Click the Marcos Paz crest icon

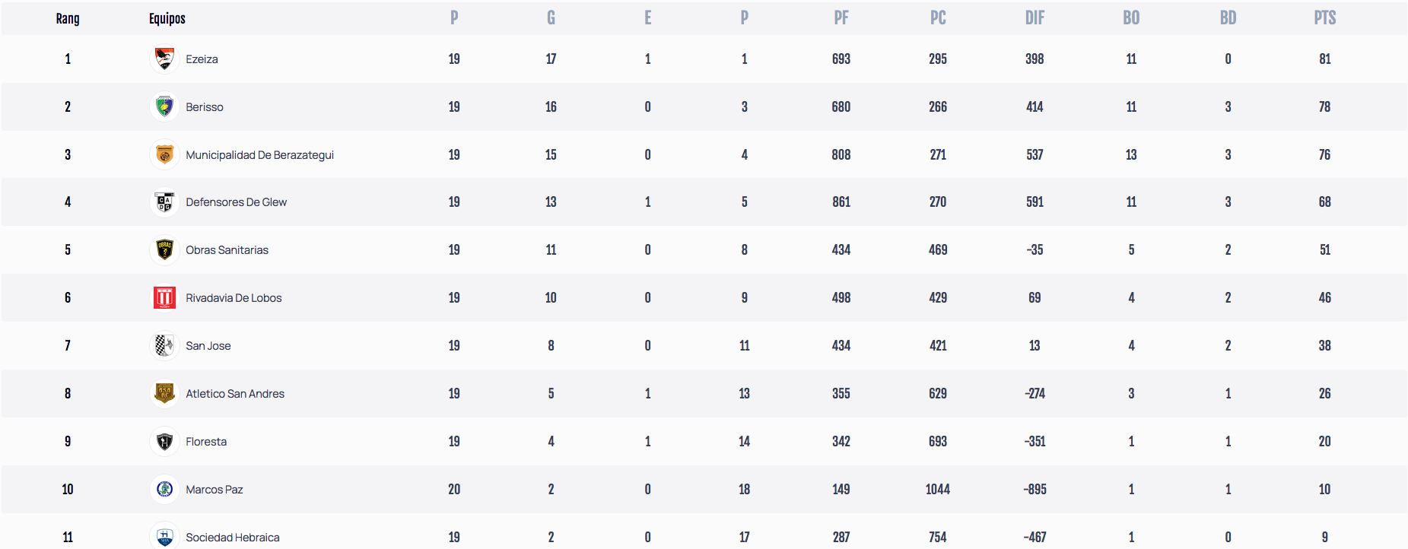point(164,489)
